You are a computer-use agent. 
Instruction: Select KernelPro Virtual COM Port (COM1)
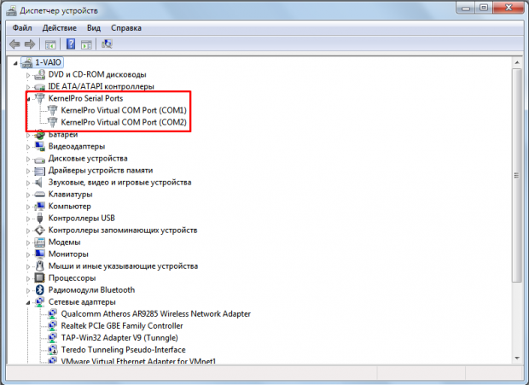pos(124,110)
